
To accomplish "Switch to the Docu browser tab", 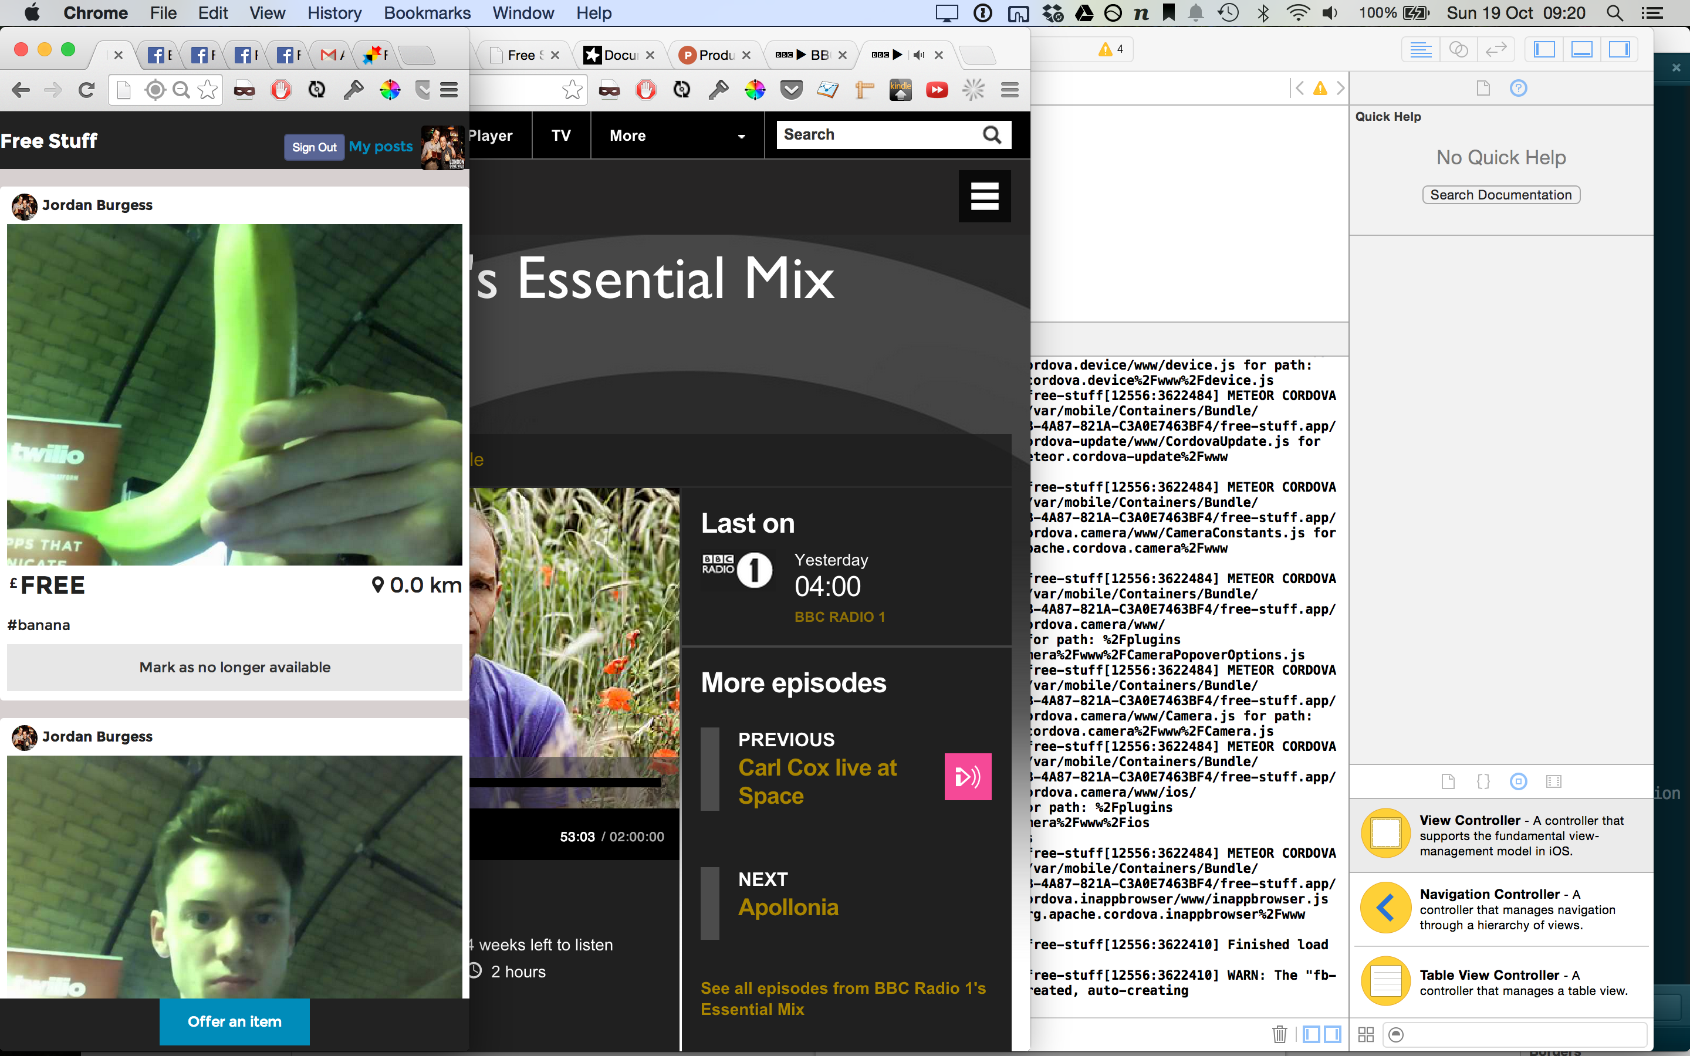I will click(618, 55).
